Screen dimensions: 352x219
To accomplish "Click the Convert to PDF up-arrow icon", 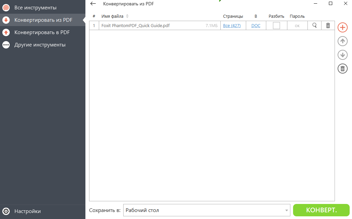I will pos(6,32).
